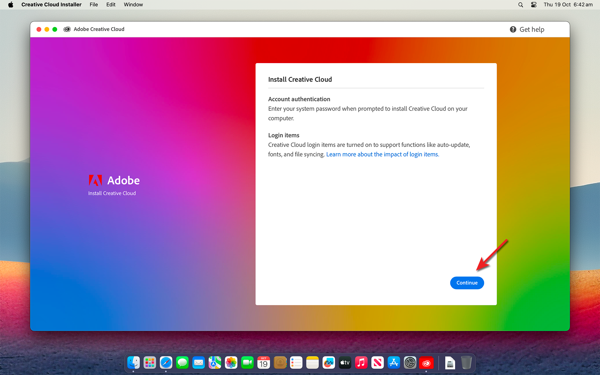Screen dimensions: 600x375
Task: Open Control Center in menu bar
Action: tap(534, 5)
